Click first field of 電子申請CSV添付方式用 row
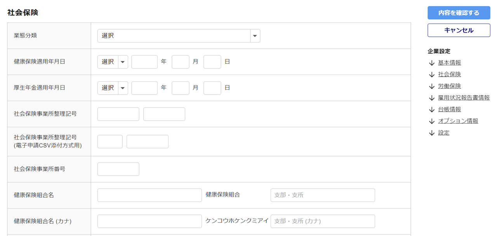The image size is (497, 236). pyautogui.click(x=110, y=142)
